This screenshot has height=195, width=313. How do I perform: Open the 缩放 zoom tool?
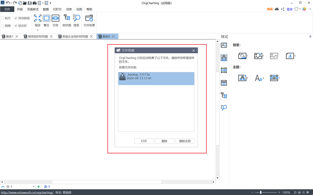click(x=38, y=21)
